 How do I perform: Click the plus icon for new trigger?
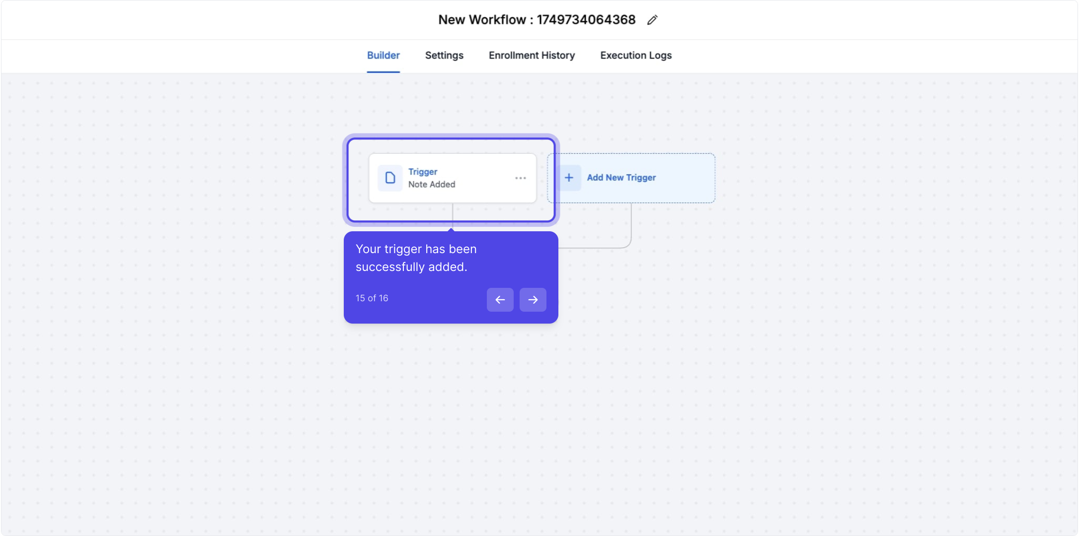tap(569, 178)
